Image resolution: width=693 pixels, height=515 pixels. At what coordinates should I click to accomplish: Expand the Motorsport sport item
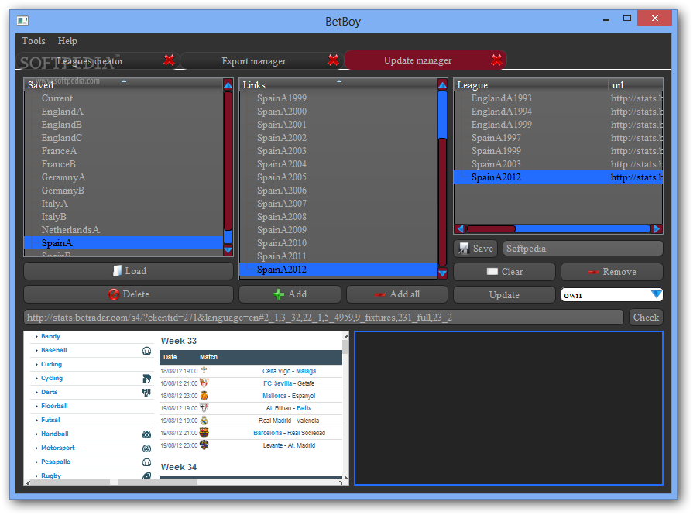(36, 448)
